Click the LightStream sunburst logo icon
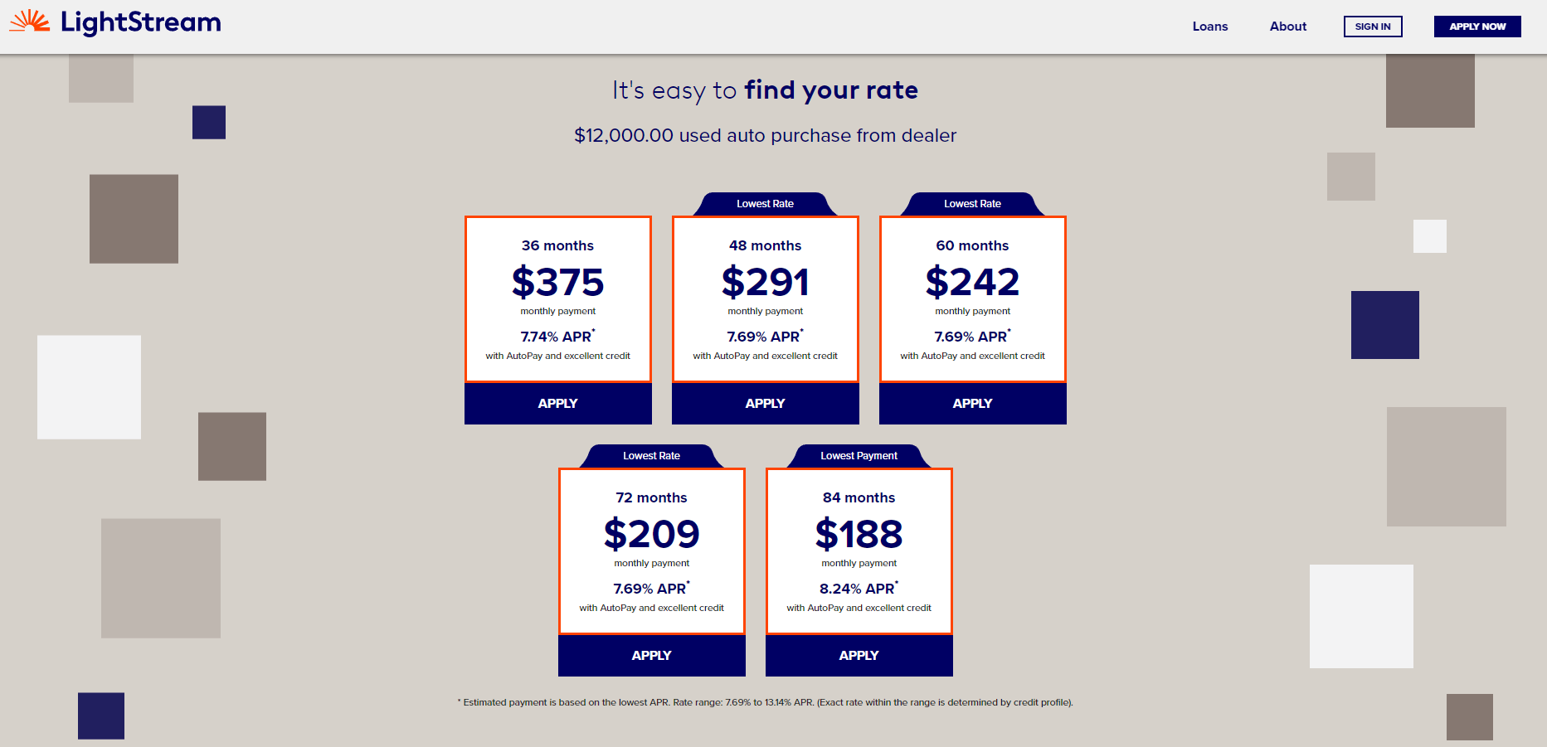The image size is (1547, 747). (30, 22)
